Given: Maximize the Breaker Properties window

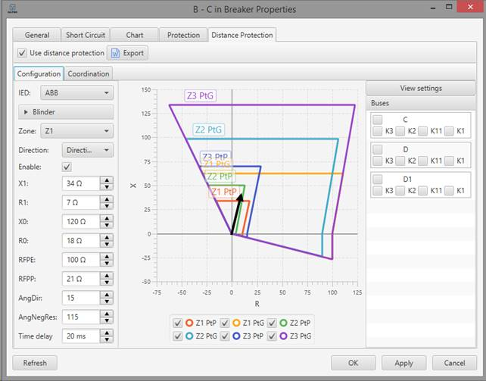Looking at the screenshot, I should pos(448,7).
